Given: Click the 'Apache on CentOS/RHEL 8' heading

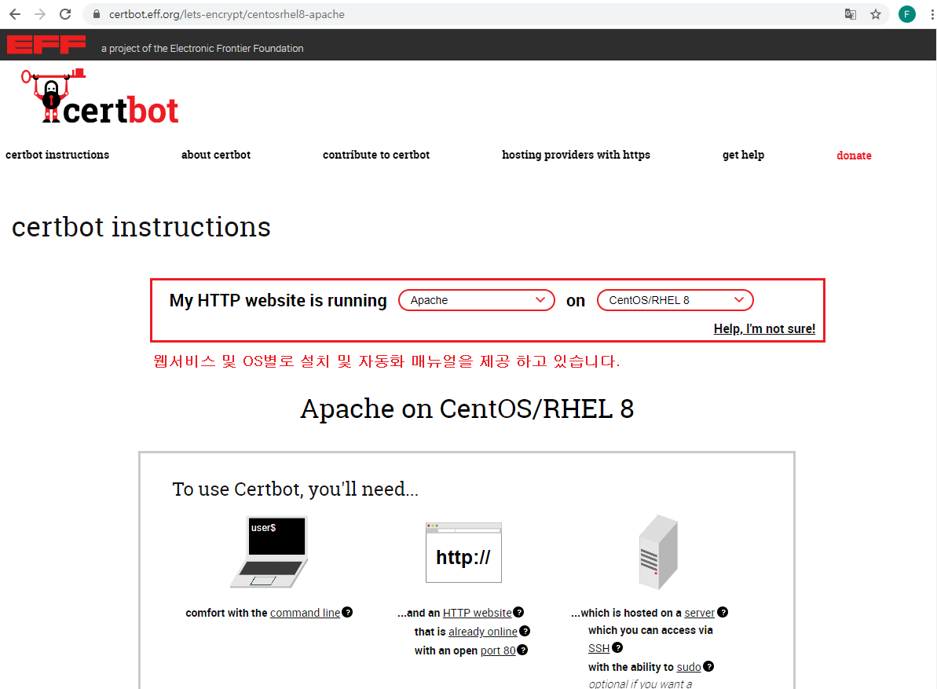Looking at the screenshot, I should point(467,409).
